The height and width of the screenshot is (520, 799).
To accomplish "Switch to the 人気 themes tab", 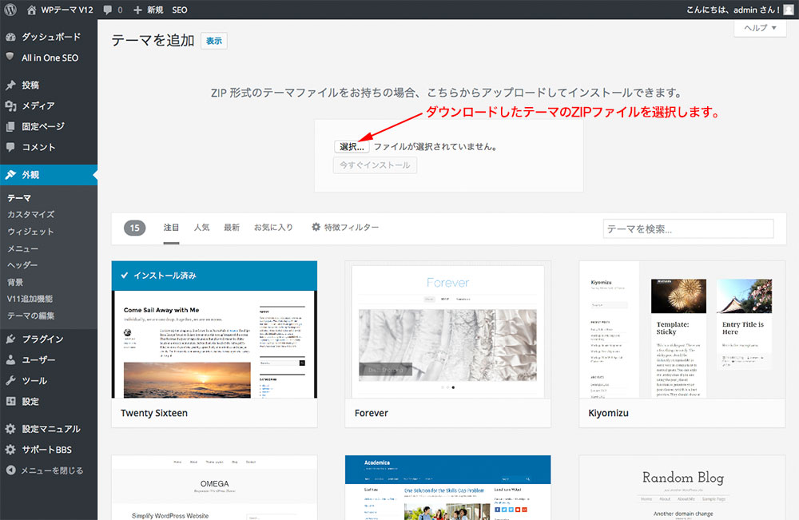I will (201, 228).
